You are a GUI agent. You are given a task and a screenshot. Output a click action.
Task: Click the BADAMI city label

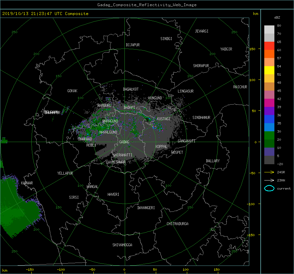pyautogui.click(x=129, y=108)
